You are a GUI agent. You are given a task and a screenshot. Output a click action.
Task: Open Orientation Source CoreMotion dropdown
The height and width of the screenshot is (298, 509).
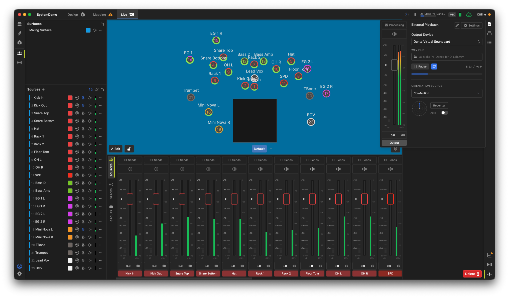[x=447, y=93]
